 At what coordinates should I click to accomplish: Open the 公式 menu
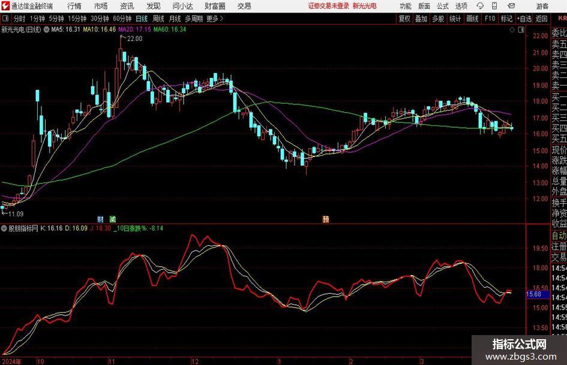443,6
